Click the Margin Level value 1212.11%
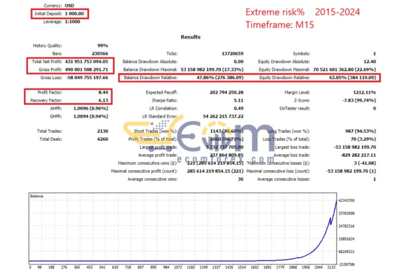This screenshot has width=398, height=277. 362,91
